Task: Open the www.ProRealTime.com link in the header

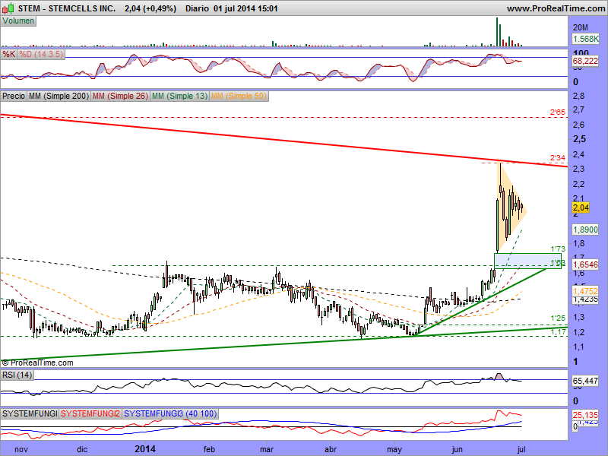Action: [x=556, y=8]
